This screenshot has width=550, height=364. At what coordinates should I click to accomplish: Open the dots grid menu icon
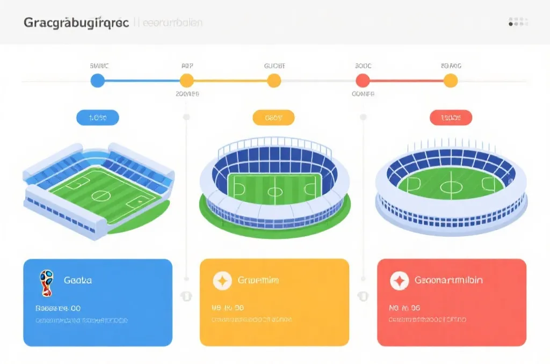coord(518,21)
